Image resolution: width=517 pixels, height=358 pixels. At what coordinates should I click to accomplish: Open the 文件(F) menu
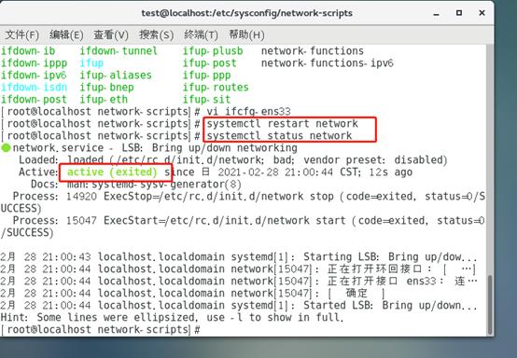coord(22,34)
